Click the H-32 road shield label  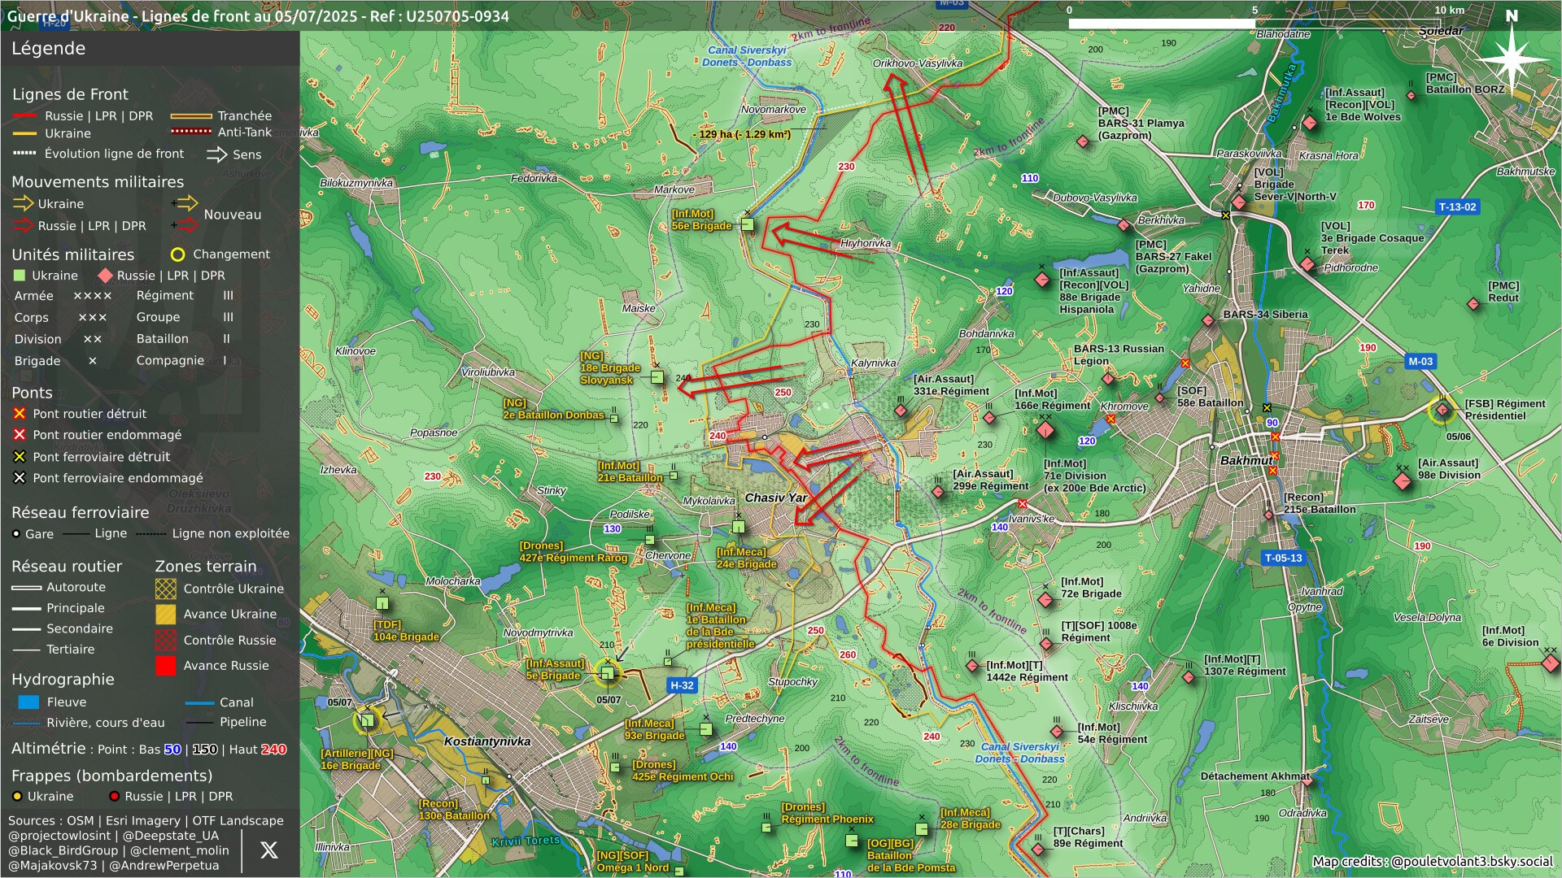682,685
